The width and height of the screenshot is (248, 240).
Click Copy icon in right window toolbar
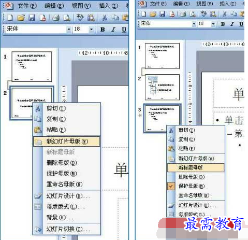pyautogui.click(x=234, y=14)
